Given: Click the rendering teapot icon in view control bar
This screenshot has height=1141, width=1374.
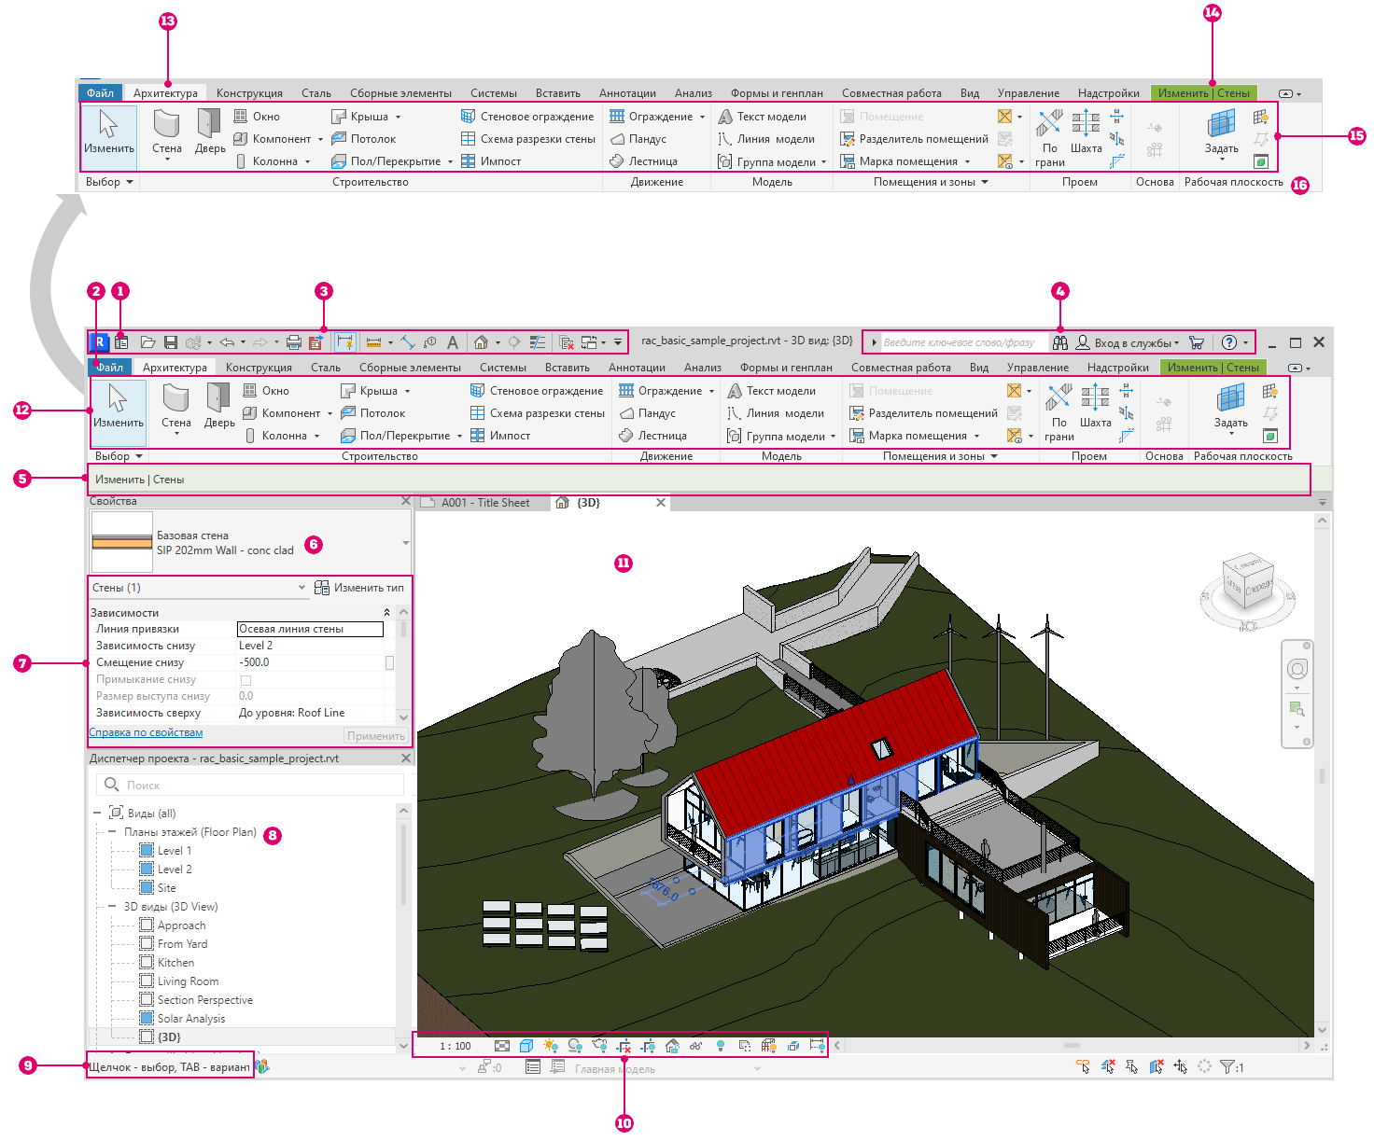Looking at the screenshot, I should [600, 1046].
